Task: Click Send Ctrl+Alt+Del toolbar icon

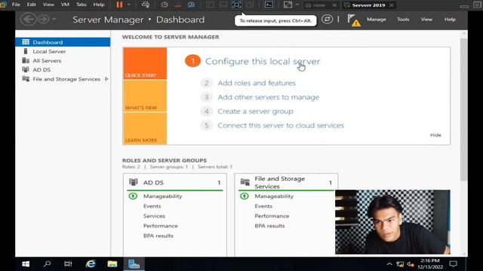Action: tap(146, 5)
